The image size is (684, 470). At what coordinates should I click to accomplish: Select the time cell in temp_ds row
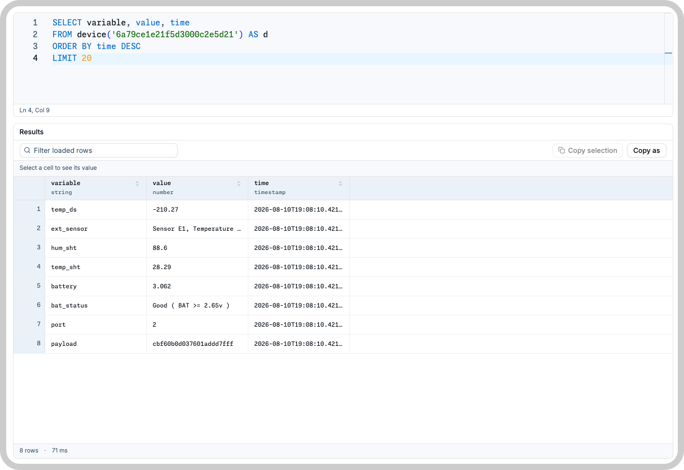pos(299,210)
